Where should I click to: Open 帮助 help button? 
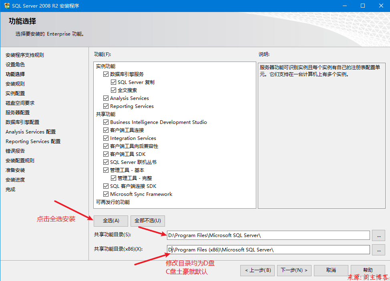(x=368, y=270)
